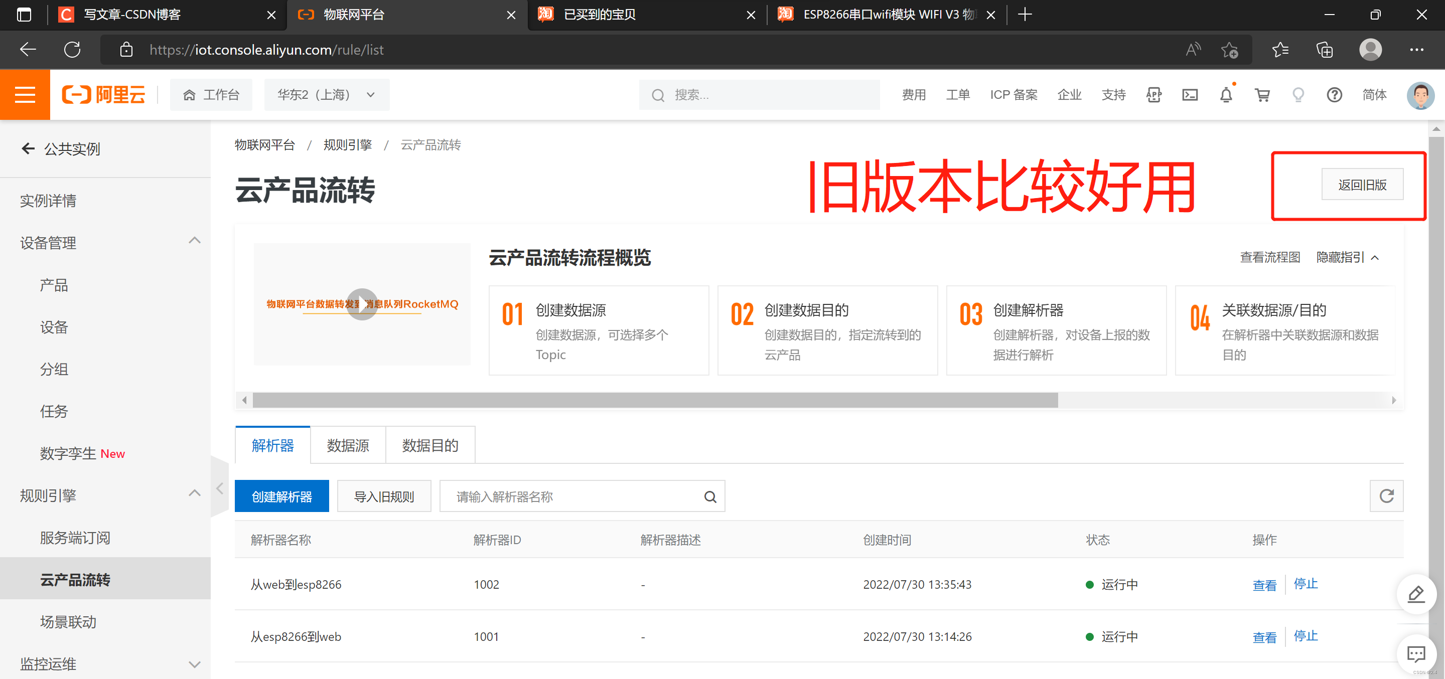The image size is (1445, 679).
Task: Click the 创建解析器 button
Action: coord(281,497)
